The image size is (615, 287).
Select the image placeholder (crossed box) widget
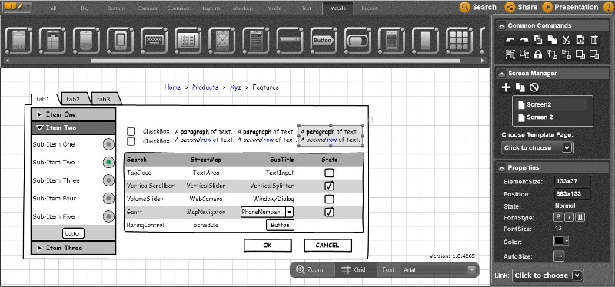pos(222,41)
